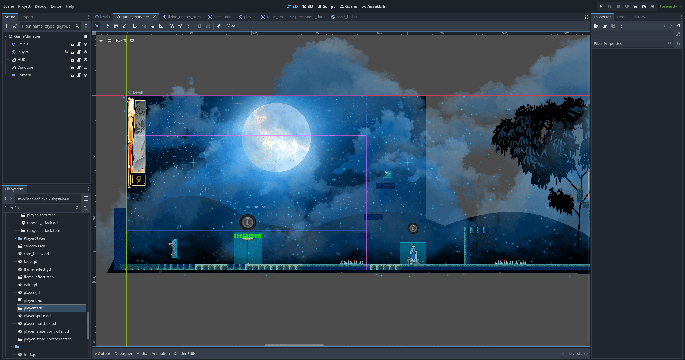Screen dimensions: 685x360
Task: Toggle visibility of the Camera node
Action: click(85, 75)
